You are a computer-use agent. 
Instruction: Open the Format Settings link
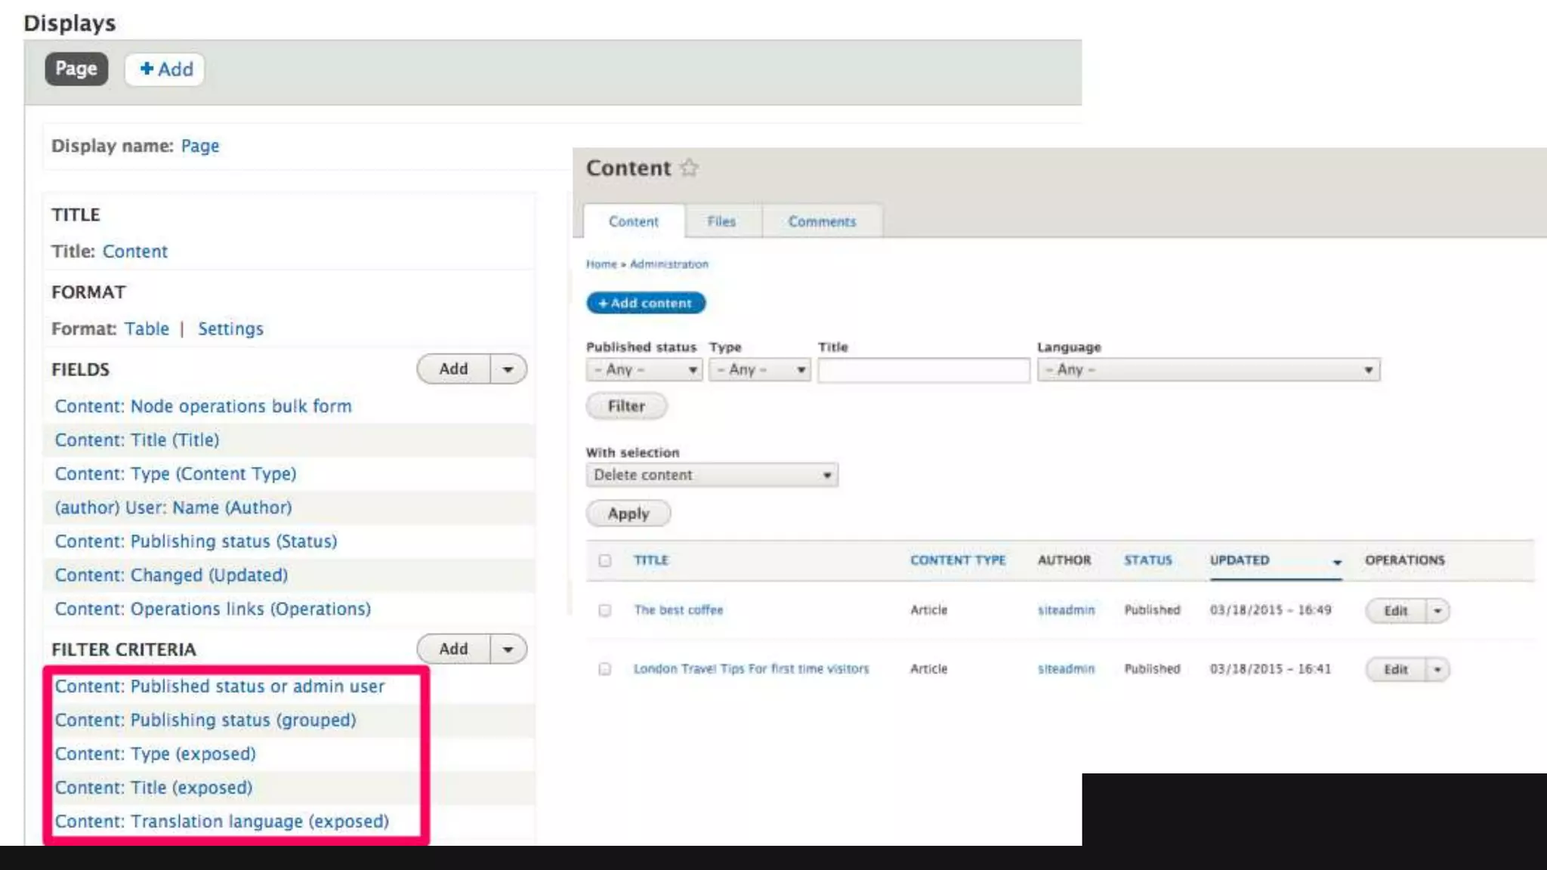click(x=230, y=329)
